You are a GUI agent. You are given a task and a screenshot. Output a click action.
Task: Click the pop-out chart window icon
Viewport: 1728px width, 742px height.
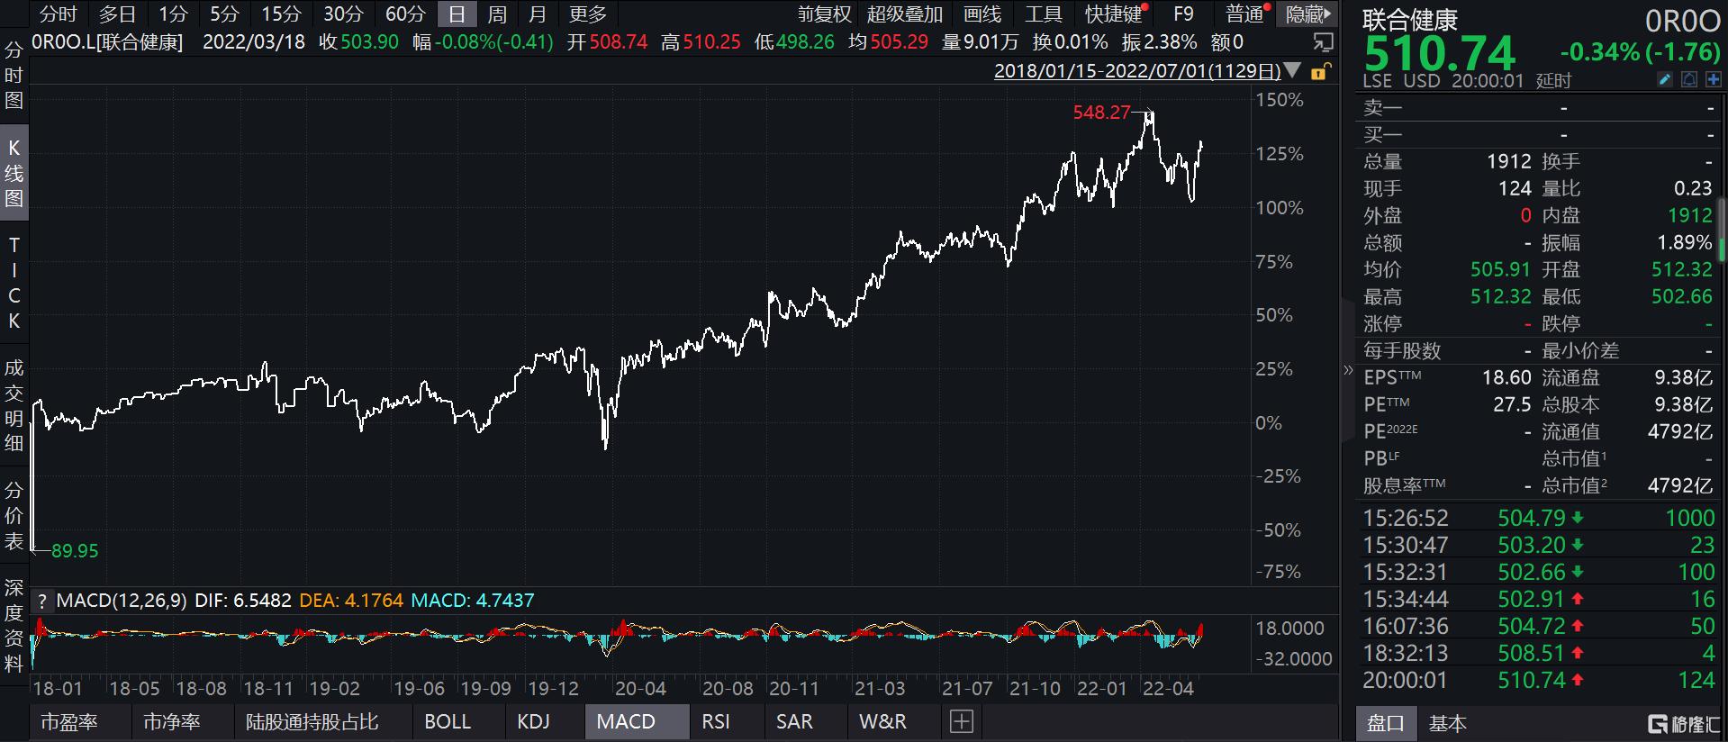pos(1323,42)
